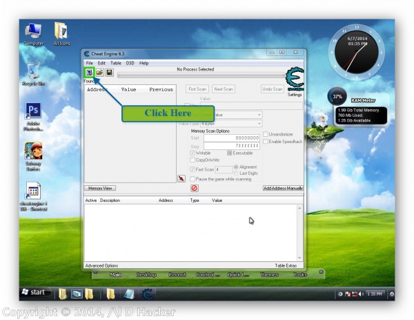
Task: Click the Start address field
Action: tap(232, 138)
